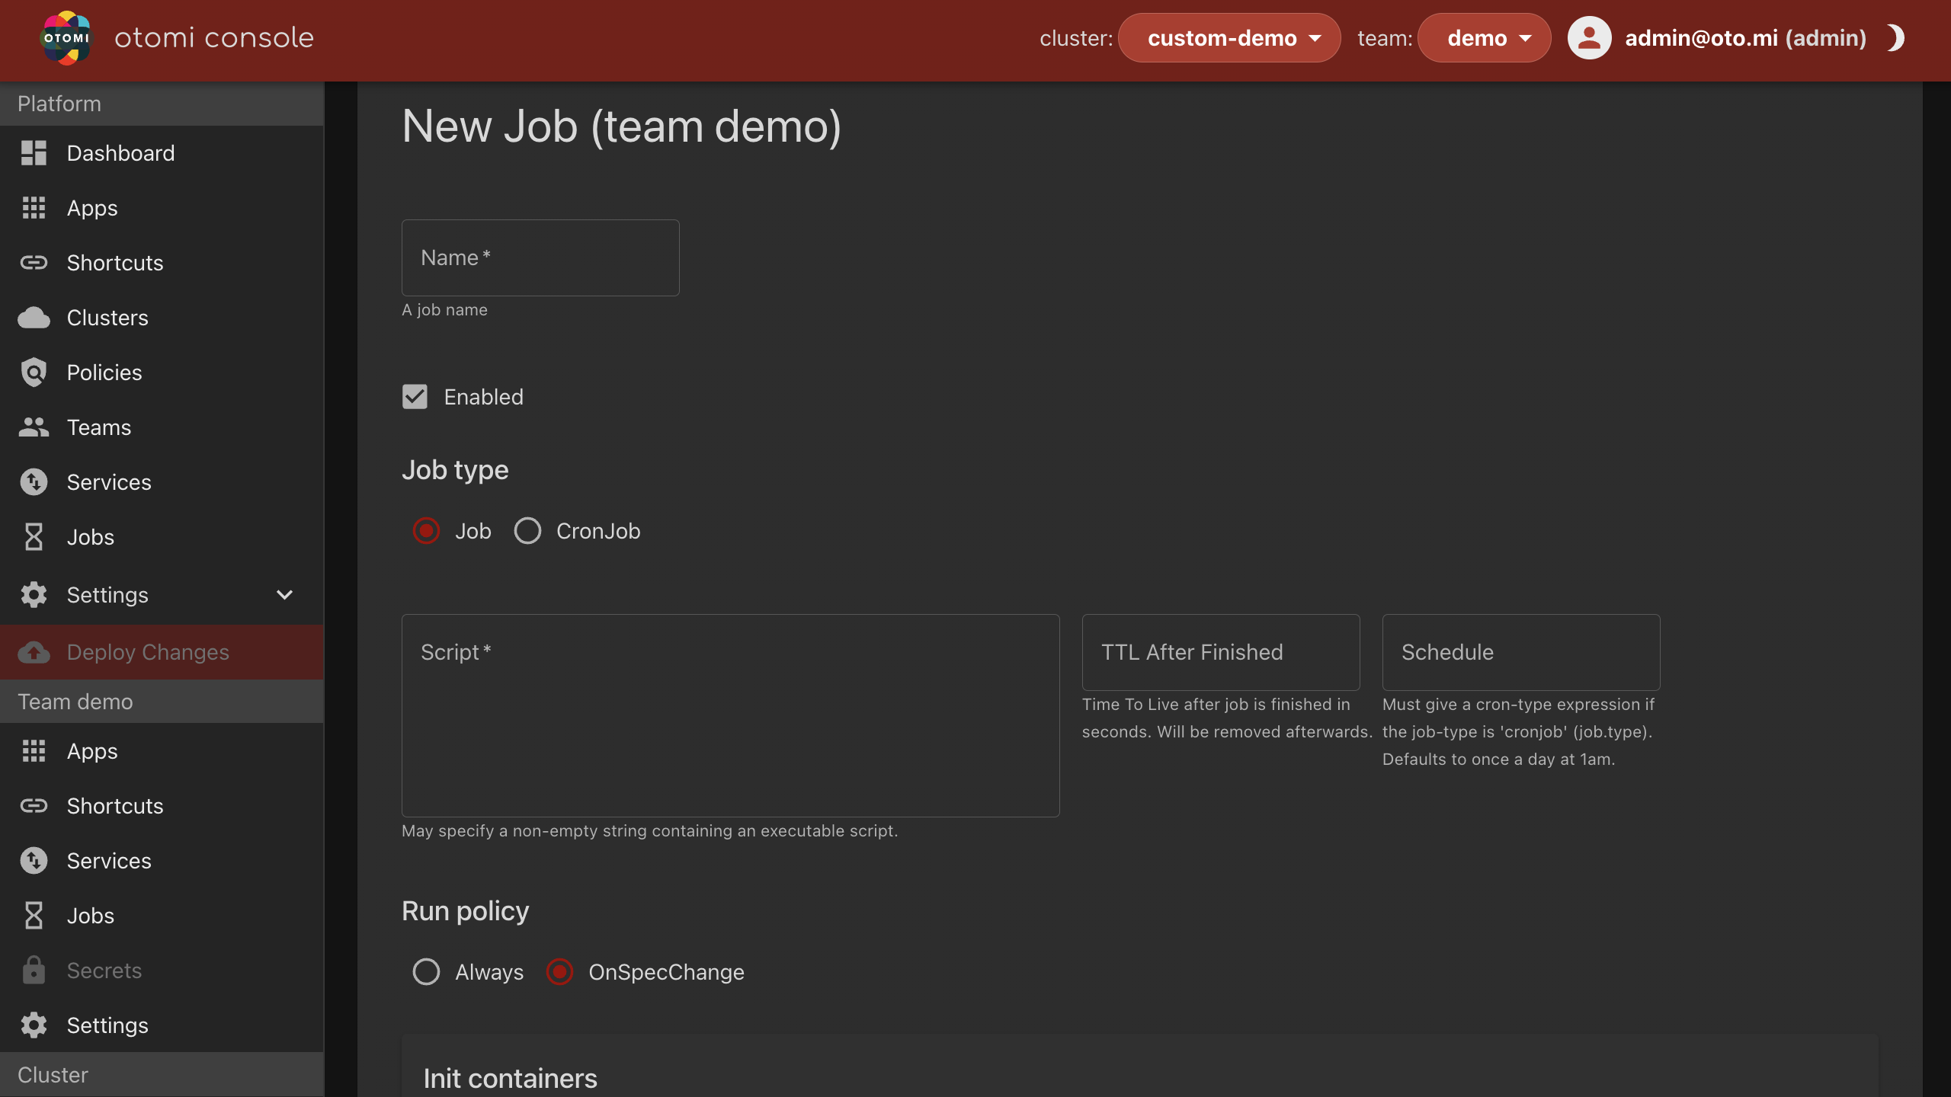Open Team demo Shortcuts link icon
This screenshot has height=1097, width=1951.
[x=34, y=806]
